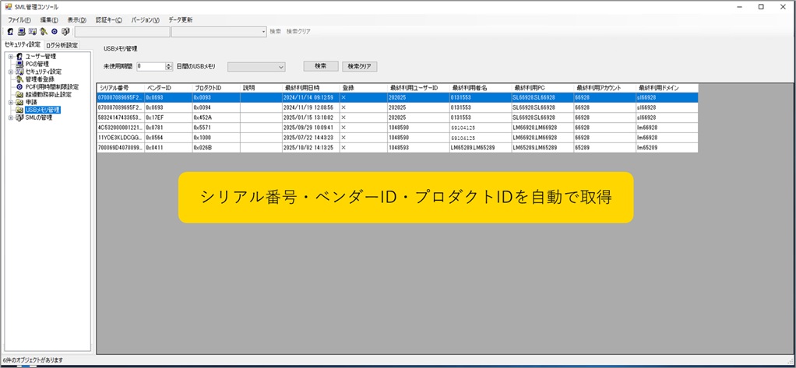796x368 pixels.
Task: Select USBメモリ管理 in the tree
Action: (42, 110)
